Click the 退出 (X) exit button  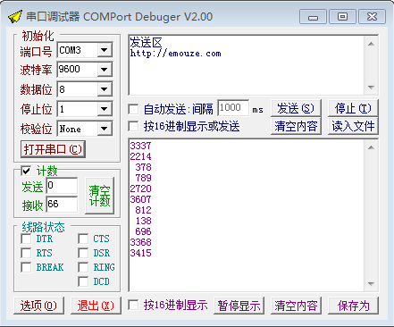point(96,306)
